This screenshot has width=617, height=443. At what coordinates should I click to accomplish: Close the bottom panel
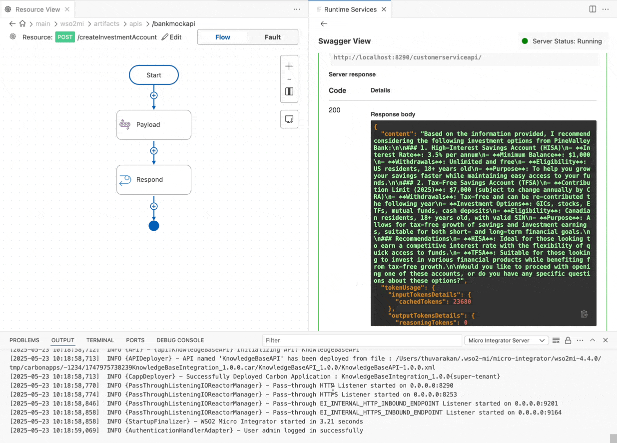pyautogui.click(x=606, y=341)
